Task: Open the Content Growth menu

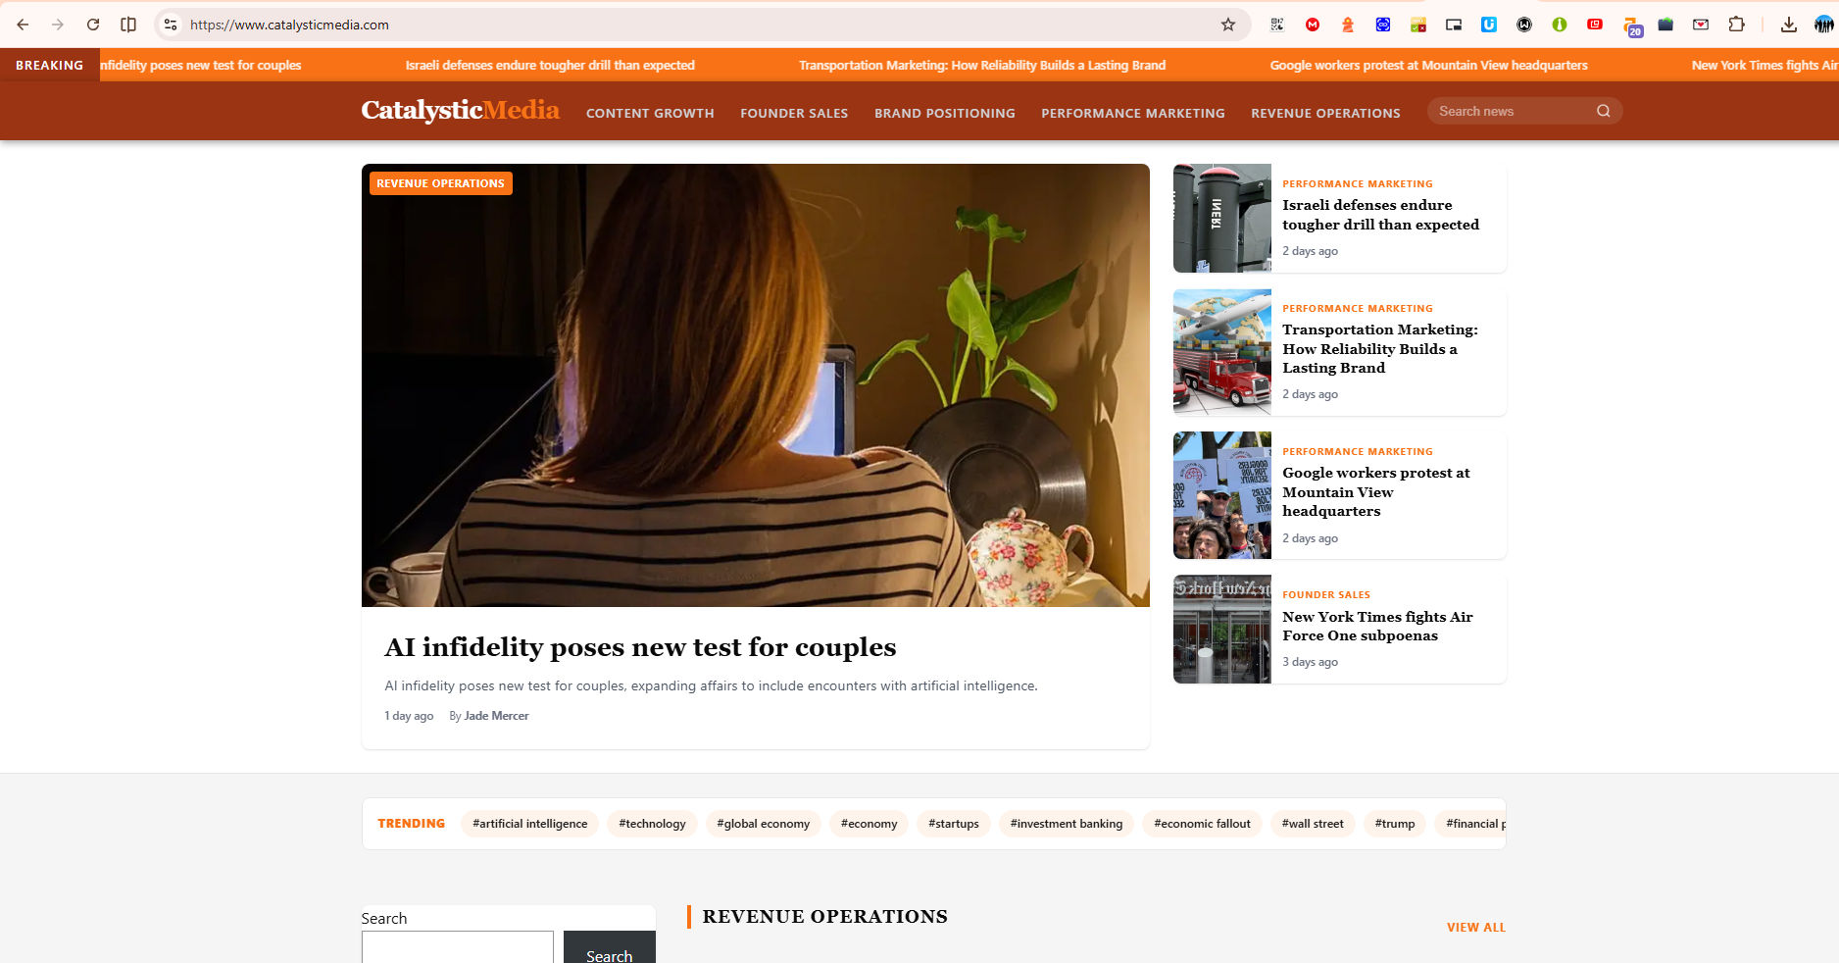Action: [x=650, y=113]
